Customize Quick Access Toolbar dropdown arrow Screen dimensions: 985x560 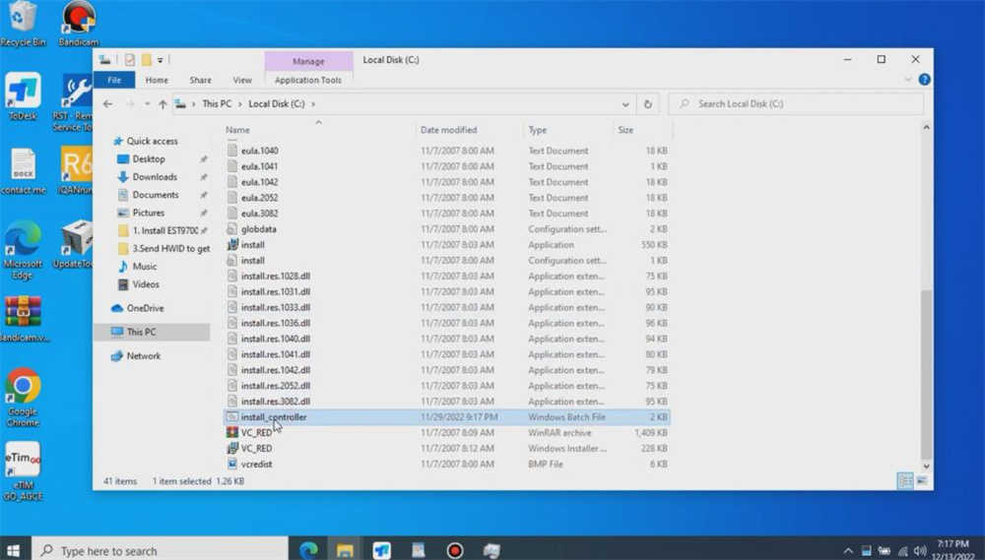pos(161,60)
